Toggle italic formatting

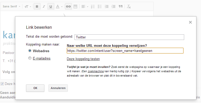pyautogui.click(x=44, y=7)
